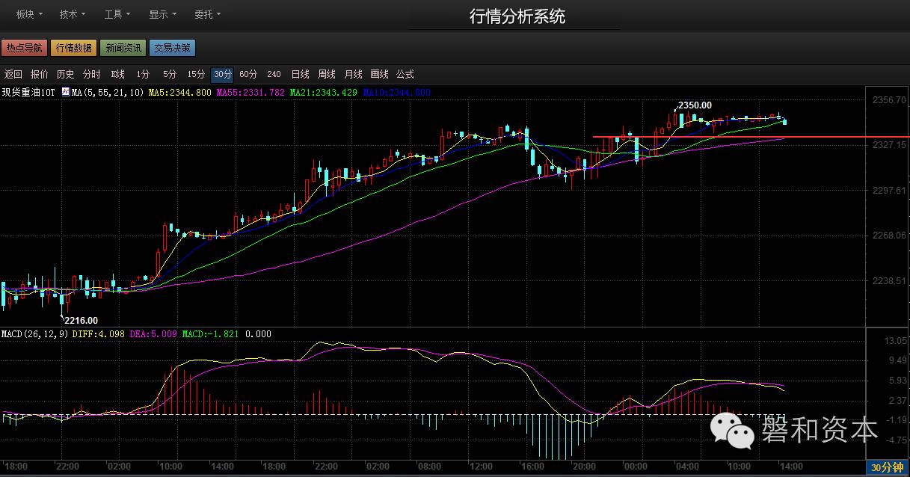910x477 pixels.
Task: Open 新闻资讯 green button
Action: (123, 48)
